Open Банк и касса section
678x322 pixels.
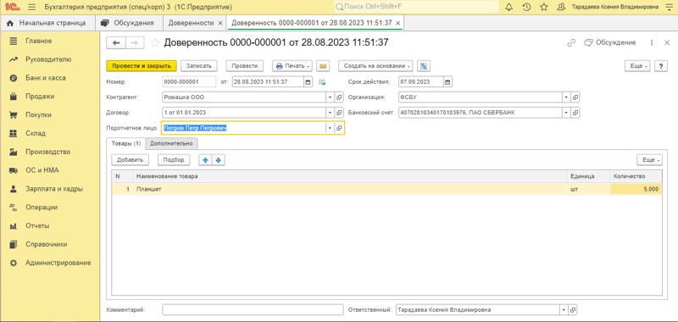coord(46,78)
